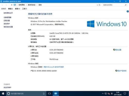Open 安全和维护 under See also
Viewport: 129px width, 96px height.
(7, 88)
